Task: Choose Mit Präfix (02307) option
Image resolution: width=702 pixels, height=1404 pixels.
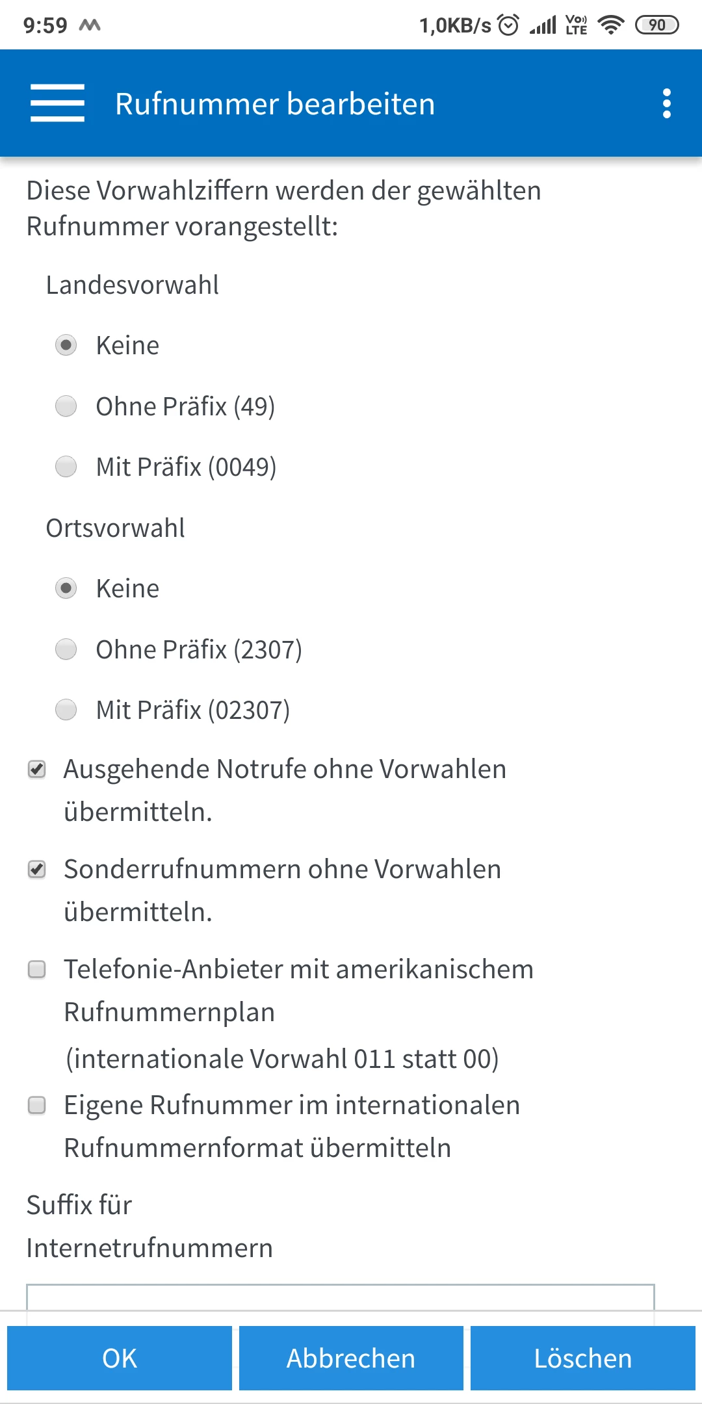Action: (66, 710)
